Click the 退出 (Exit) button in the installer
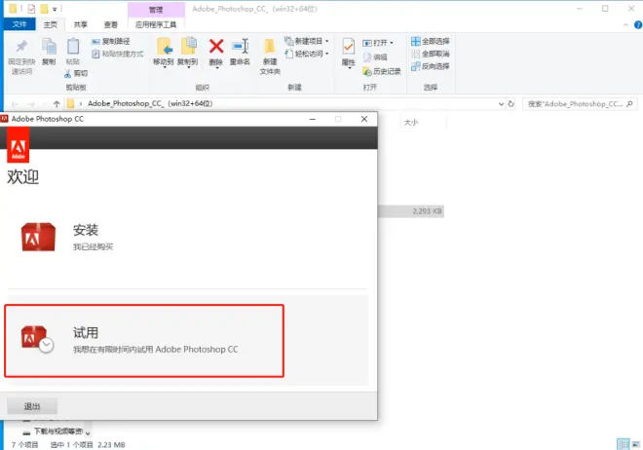Viewport: 643px width, 450px height. click(x=32, y=406)
